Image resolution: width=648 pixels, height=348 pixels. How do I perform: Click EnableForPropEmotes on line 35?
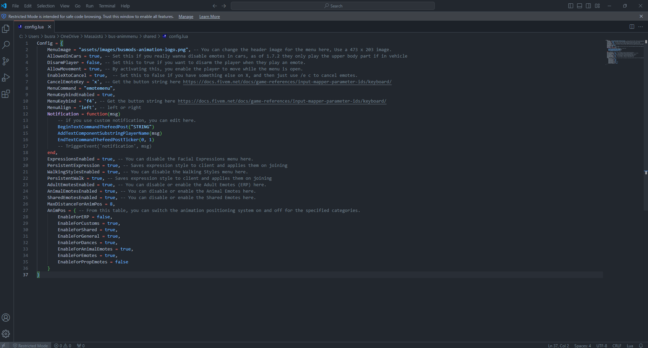82,262
